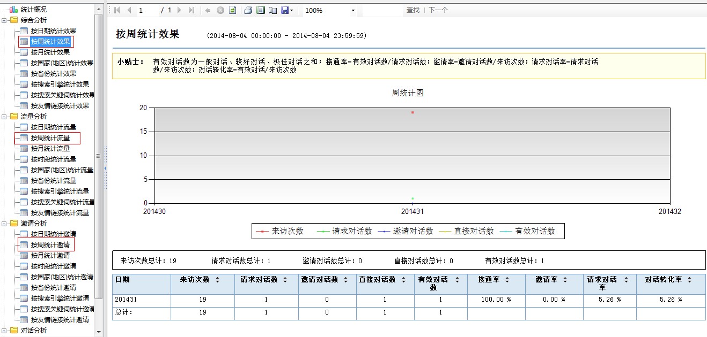This screenshot has height=337, width=707.
Task: Print the report using printer icon
Action: pyautogui.click(x=248, y=10)
